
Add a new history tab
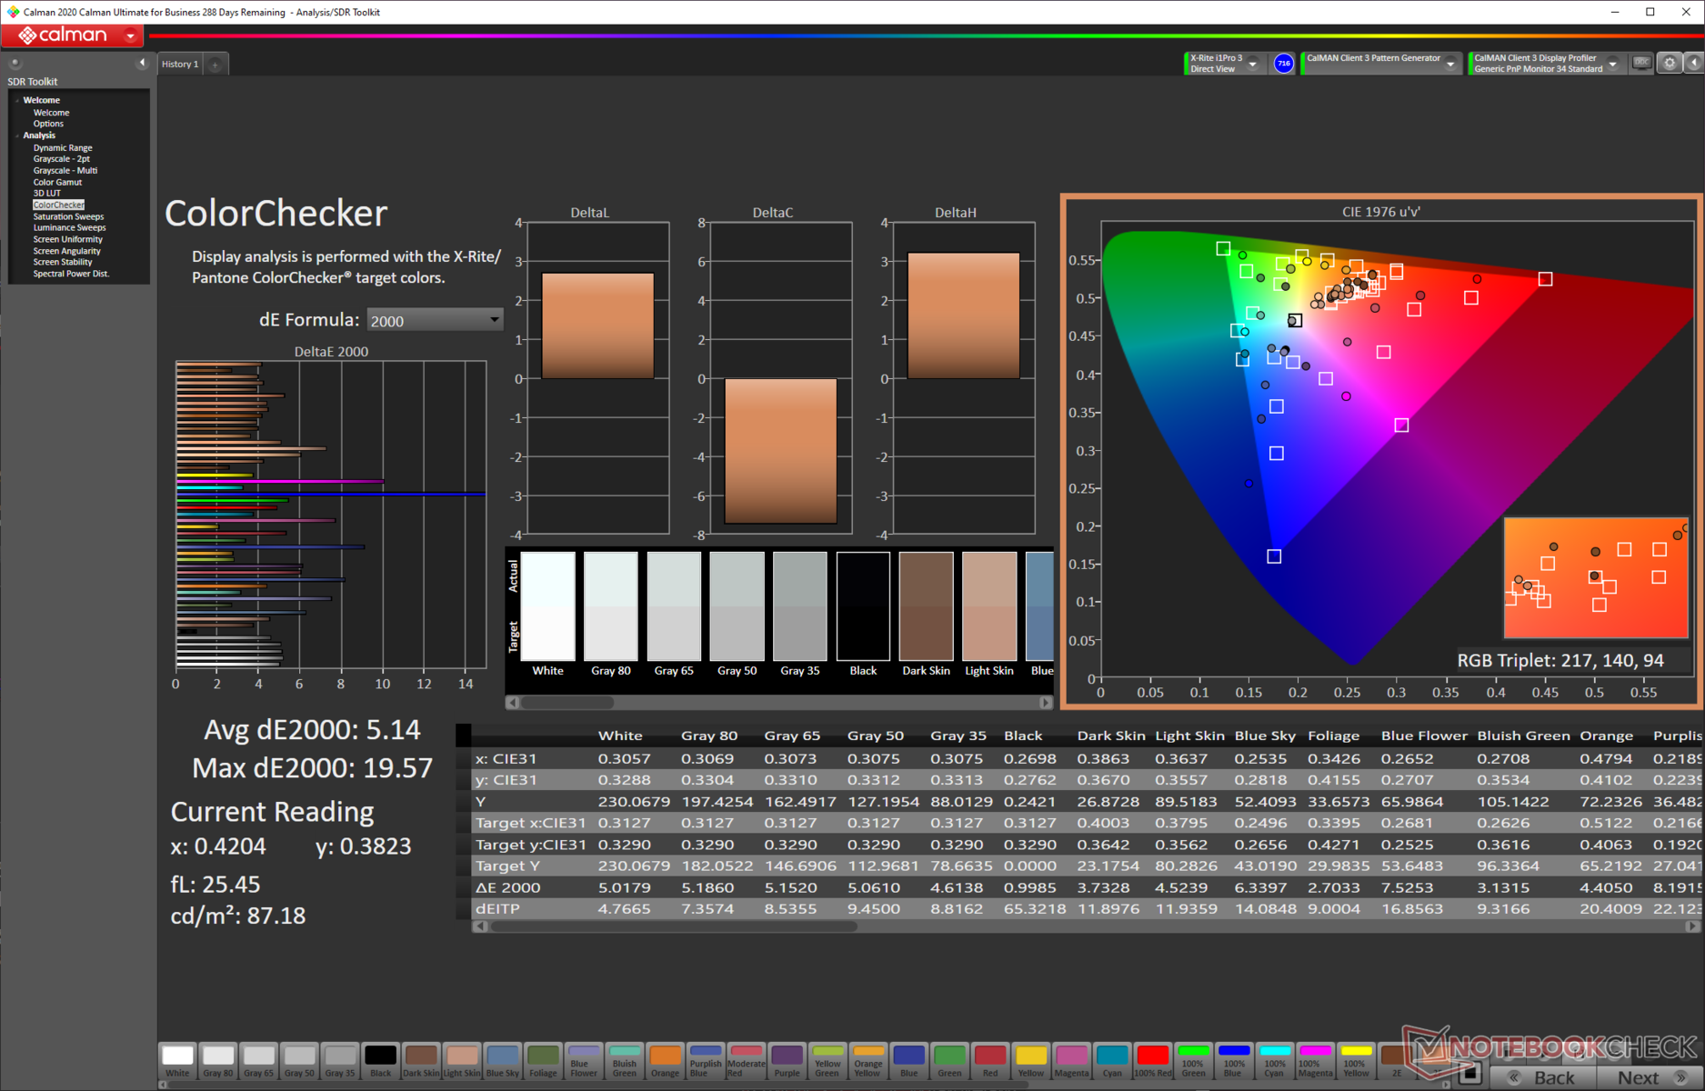pos(216,65)
